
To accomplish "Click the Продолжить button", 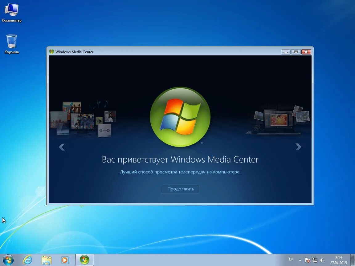I will click(x=180, y=189).
